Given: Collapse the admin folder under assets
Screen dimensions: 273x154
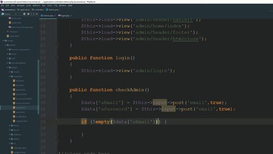Looking at the screenshot, I should [x=6, y=45].
